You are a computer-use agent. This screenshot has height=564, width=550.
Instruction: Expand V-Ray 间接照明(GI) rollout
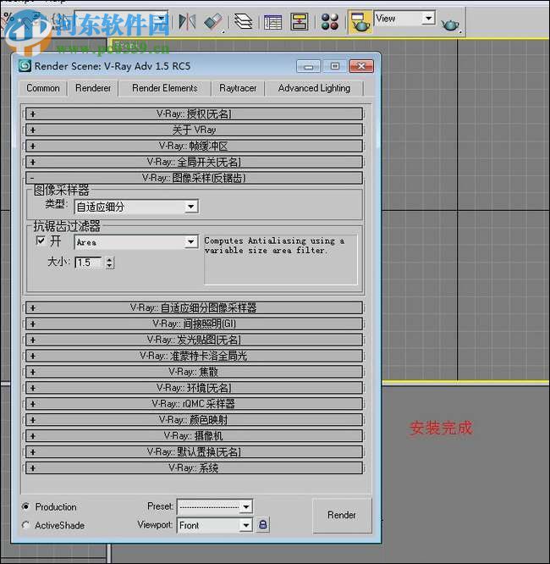point(194,323)
